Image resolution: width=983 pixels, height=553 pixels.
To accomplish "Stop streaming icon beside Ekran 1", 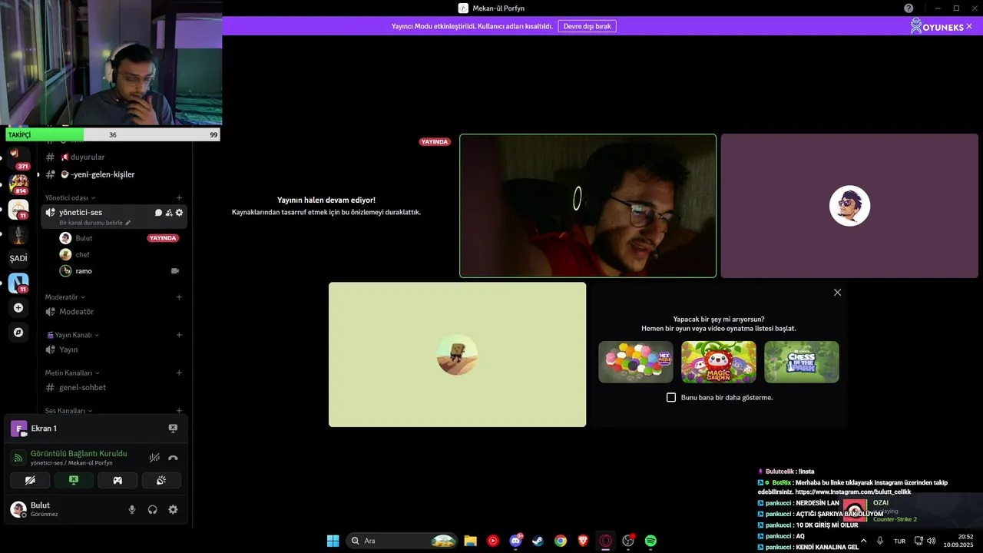I will [x=173, y=429].
